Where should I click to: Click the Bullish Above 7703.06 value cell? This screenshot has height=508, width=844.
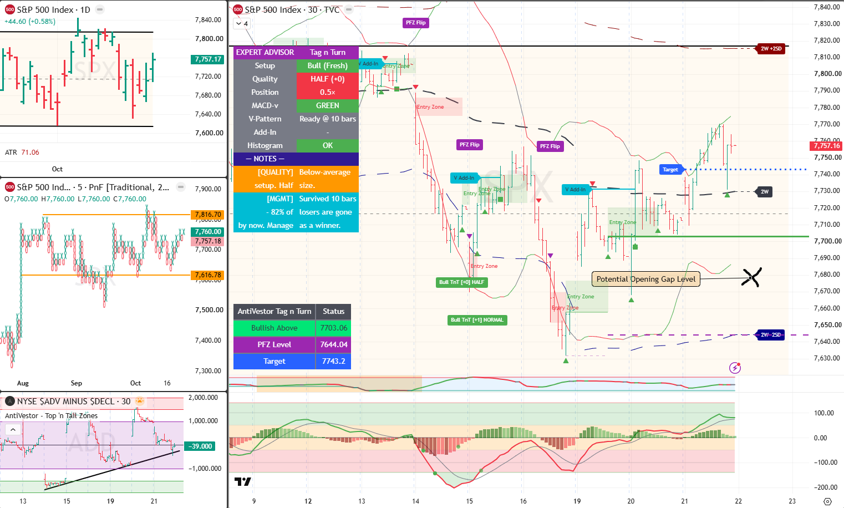pos(334,328)
